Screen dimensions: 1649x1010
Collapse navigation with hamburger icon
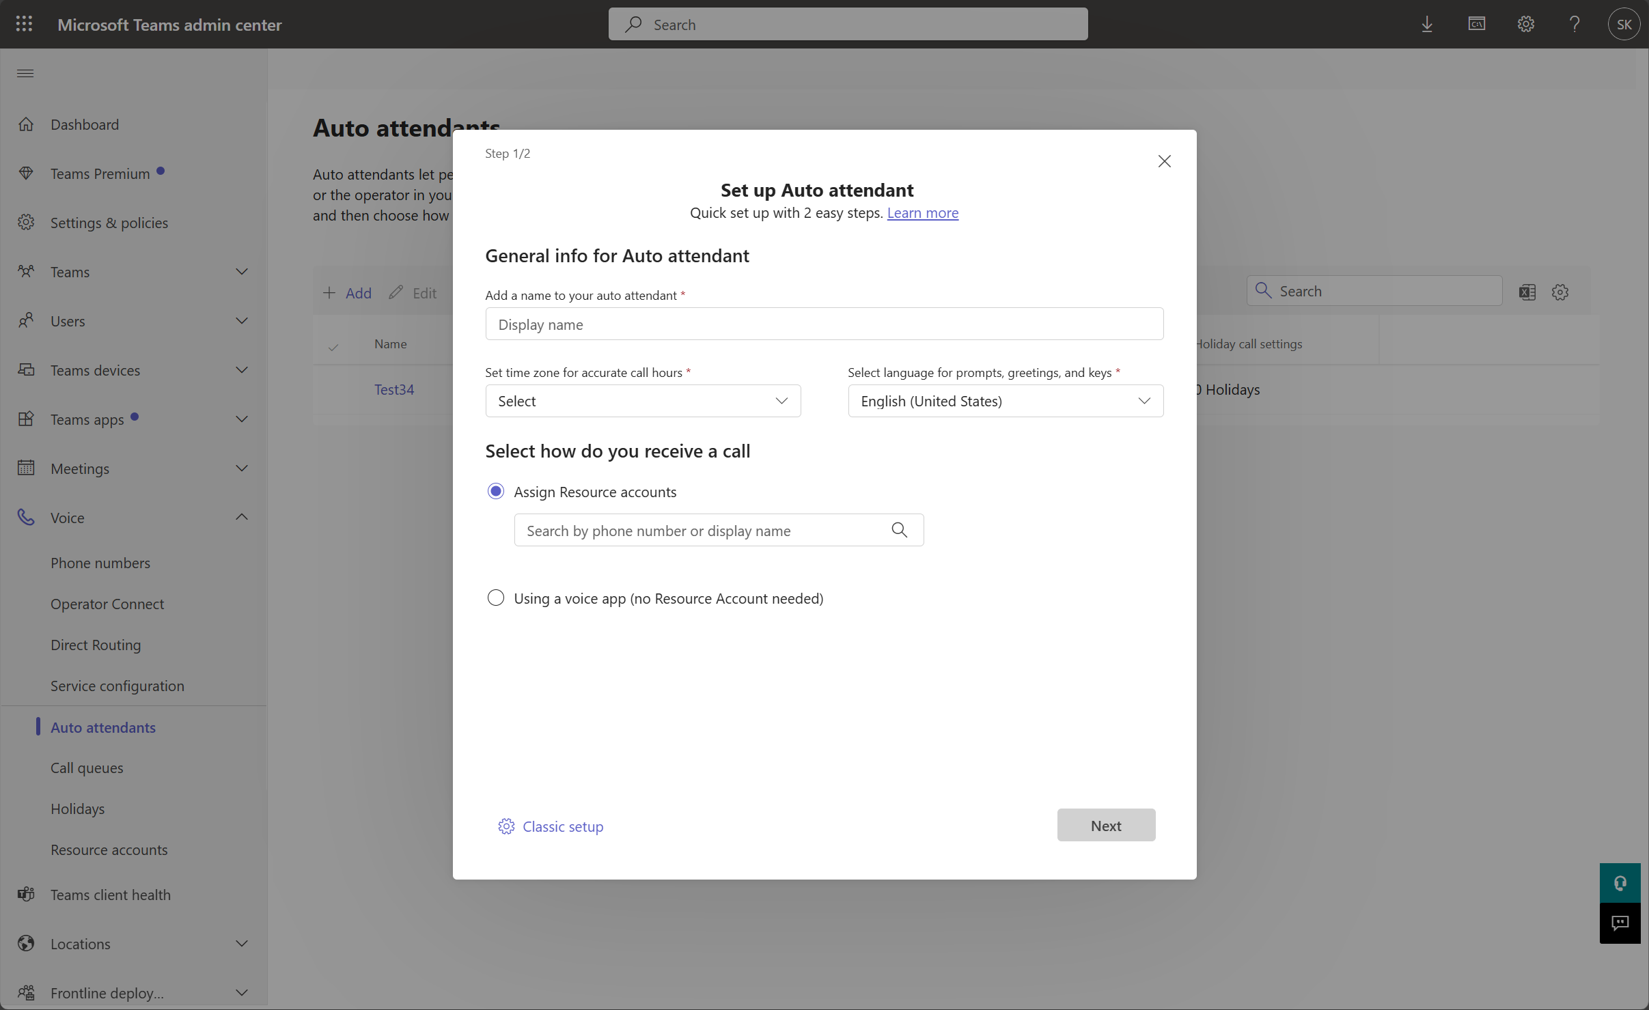point(25,73)
